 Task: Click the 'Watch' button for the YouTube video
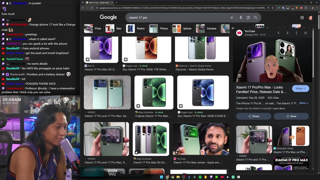[x=300, y=88]
